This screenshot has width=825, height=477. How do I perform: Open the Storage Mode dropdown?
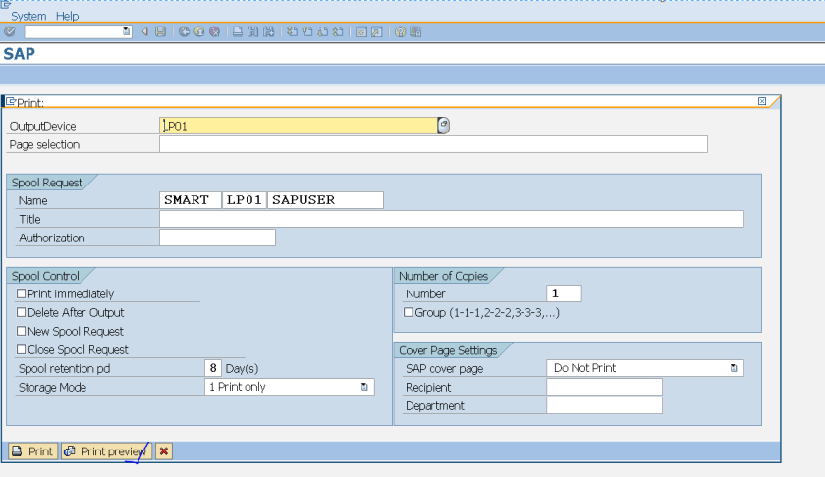coord(365,387)
